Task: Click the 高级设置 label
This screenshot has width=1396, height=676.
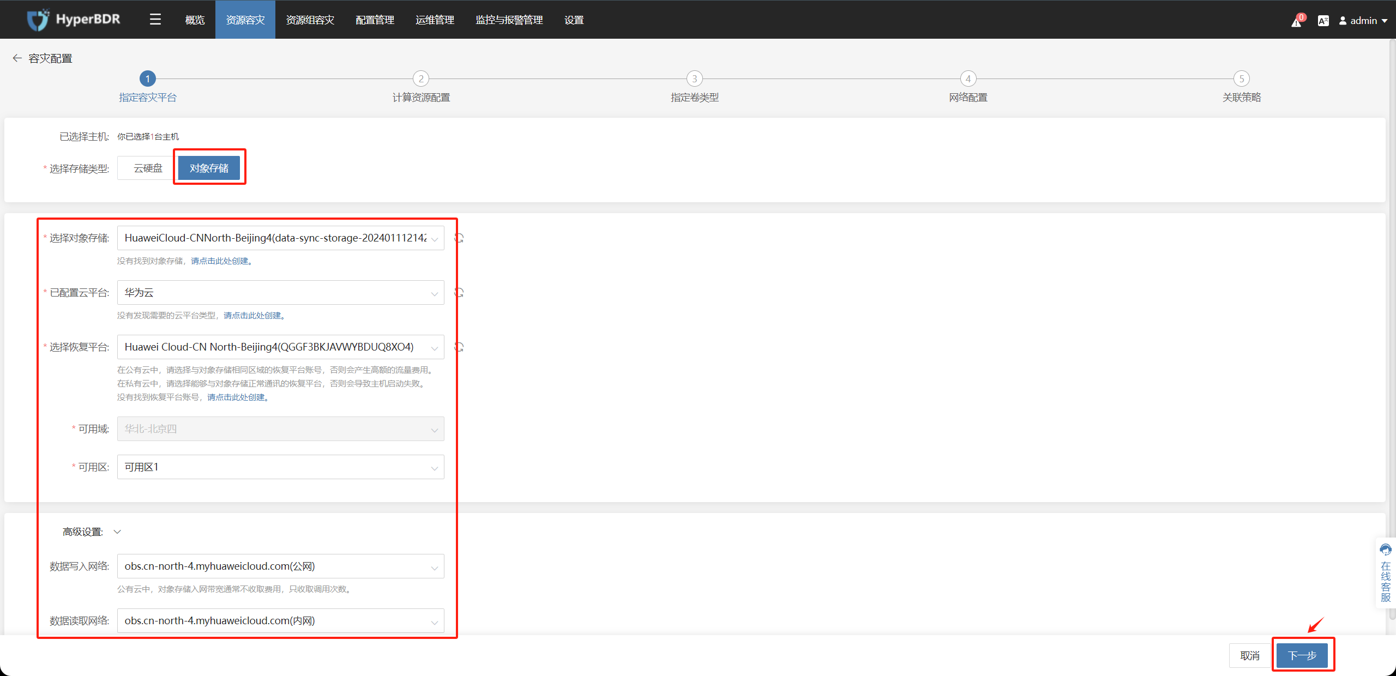Action: (x=82, y=532)
